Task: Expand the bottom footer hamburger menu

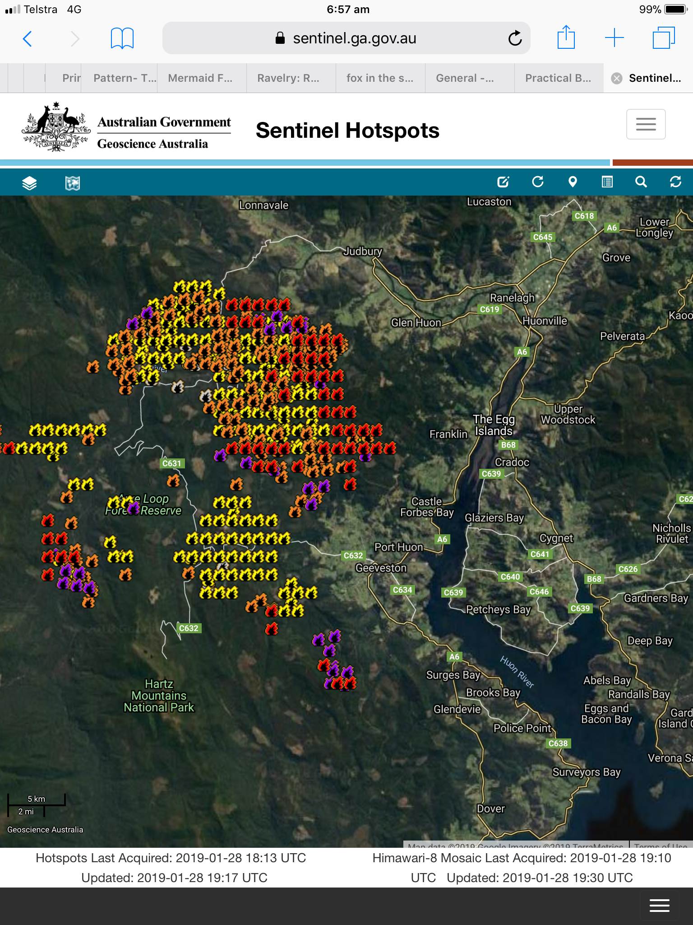Action: pyautogui.click(x=659, y=906)
